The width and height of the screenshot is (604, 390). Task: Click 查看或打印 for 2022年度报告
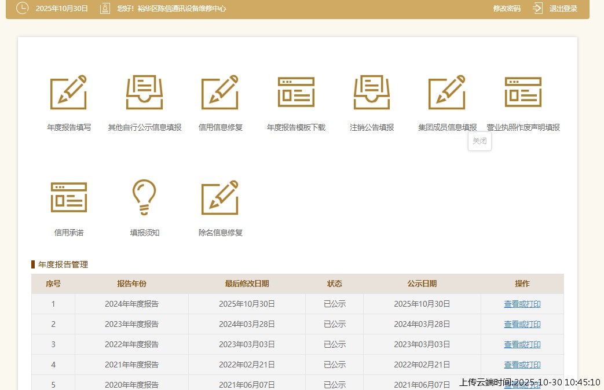click(x=522, y=344)
